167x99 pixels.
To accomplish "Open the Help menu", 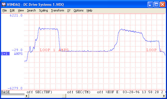I will [x=89, y=10].
